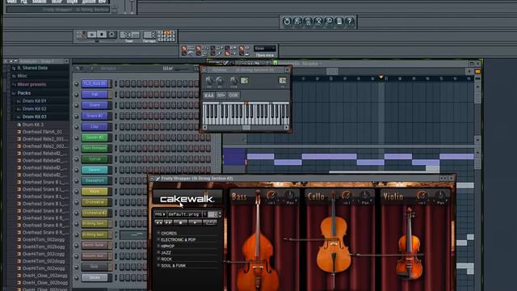The image size is (517, 291).
Task: Select the ROCK program category
Action: coord(166,259)
